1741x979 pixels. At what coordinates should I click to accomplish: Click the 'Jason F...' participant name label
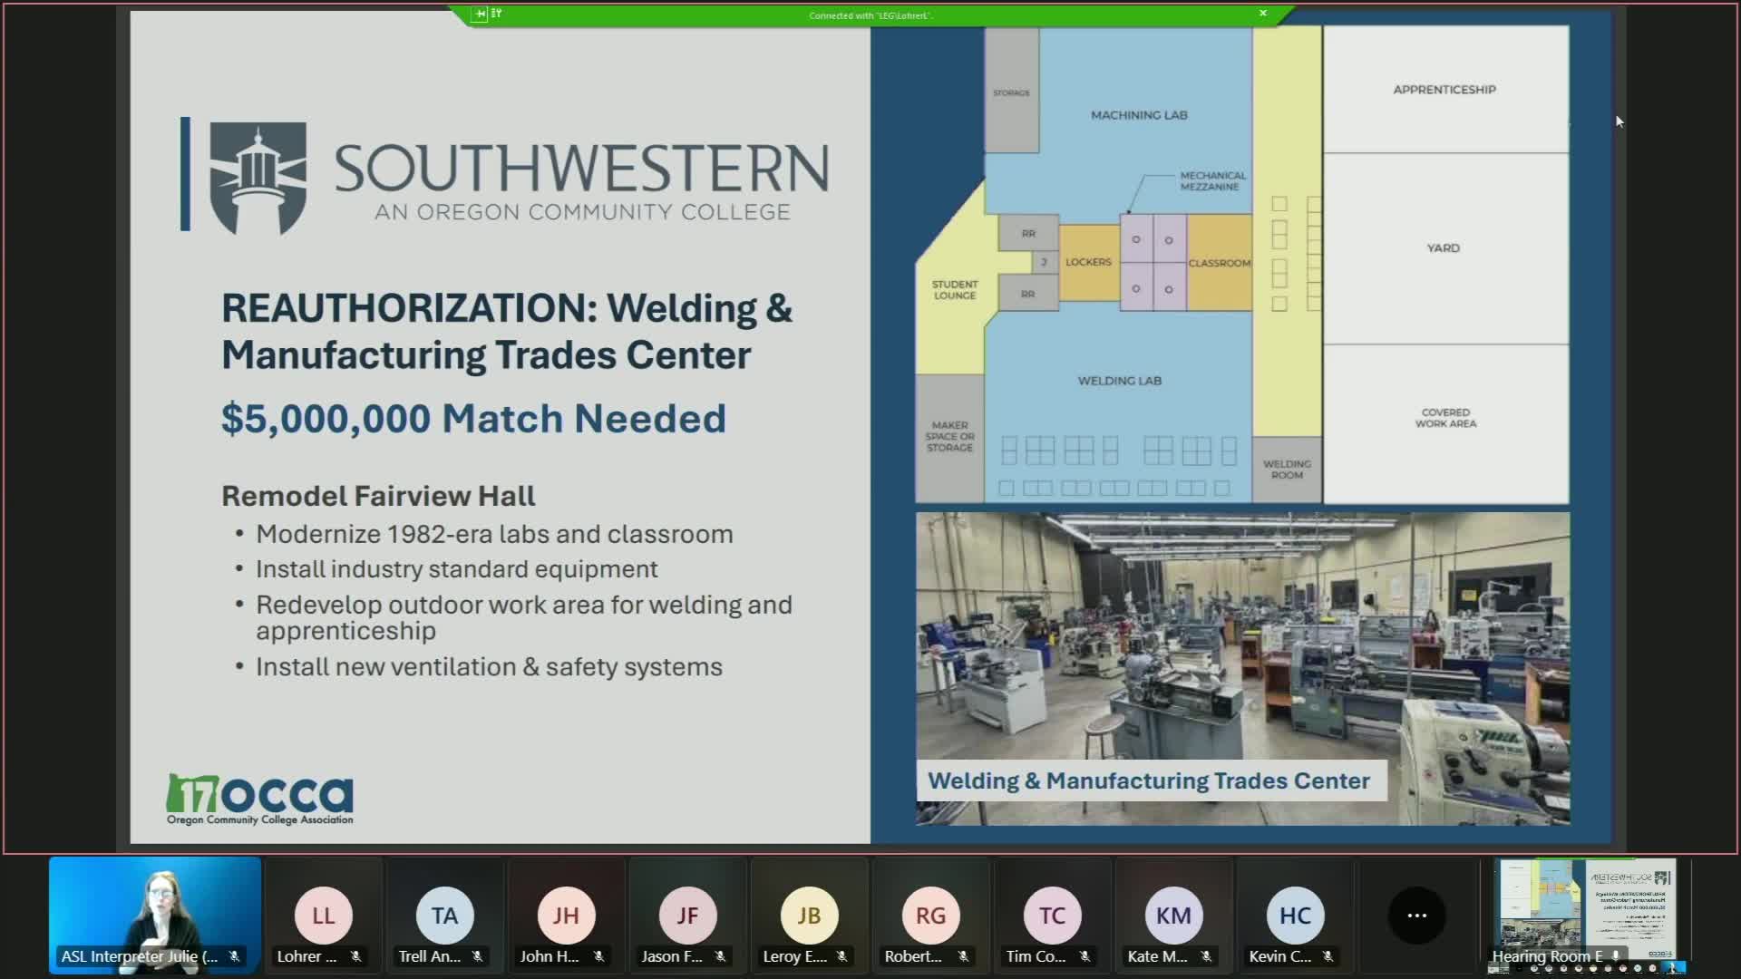(672, 956)
